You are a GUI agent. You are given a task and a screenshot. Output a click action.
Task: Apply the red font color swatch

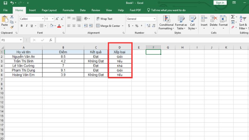tap(59, 26)
